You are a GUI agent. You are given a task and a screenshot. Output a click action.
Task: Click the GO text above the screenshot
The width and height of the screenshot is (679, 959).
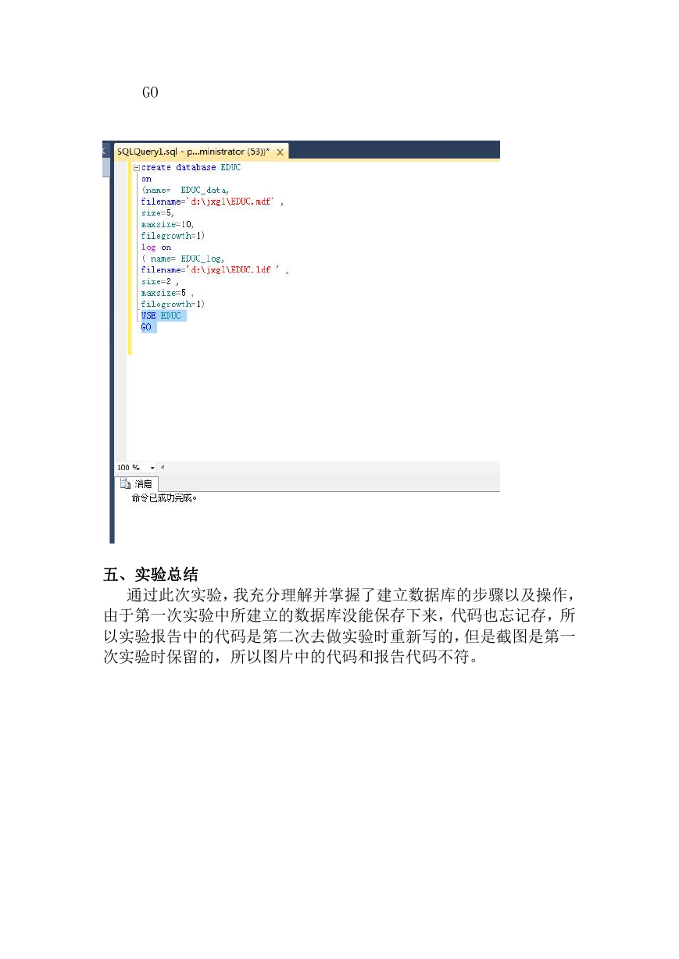pyautogui.click(x=150, y=93)
